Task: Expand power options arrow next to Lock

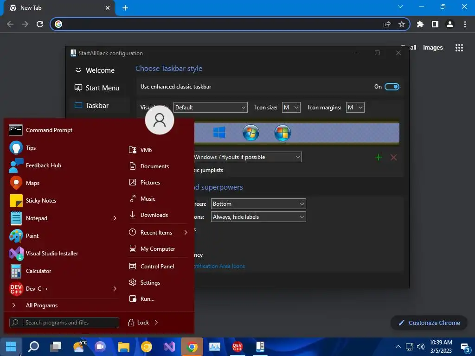Action: point(156,323)
